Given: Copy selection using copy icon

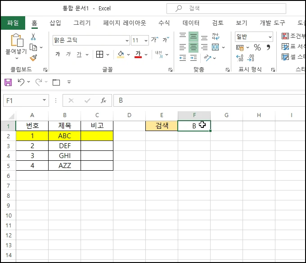Looking at the screenshot, I should click(x=33, y=47).
